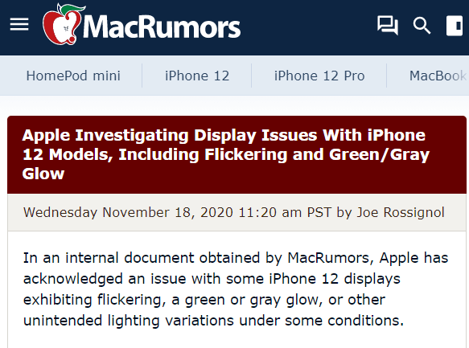
Task: Toggle the sidebar panel icon
Action: point(455,26)
